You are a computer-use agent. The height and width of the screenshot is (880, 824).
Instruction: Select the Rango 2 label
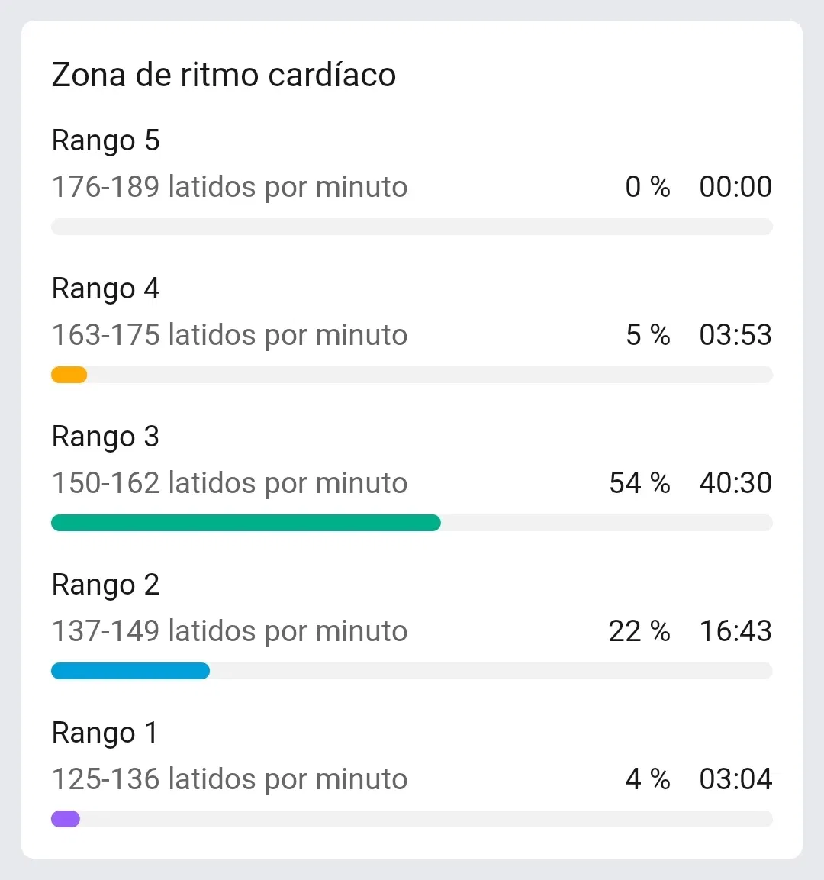click(x=105, y=585)
